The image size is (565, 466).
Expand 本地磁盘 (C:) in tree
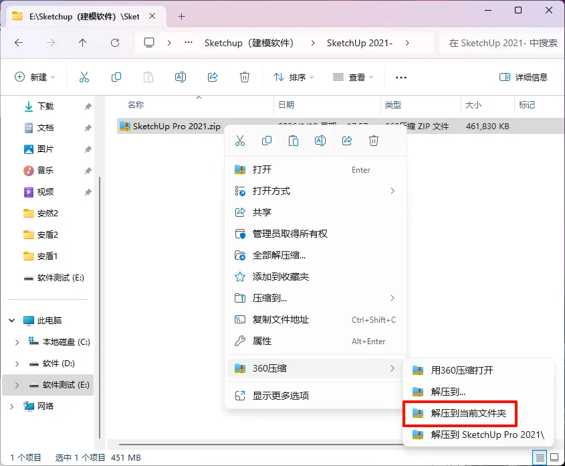click(x=17, y=342)
